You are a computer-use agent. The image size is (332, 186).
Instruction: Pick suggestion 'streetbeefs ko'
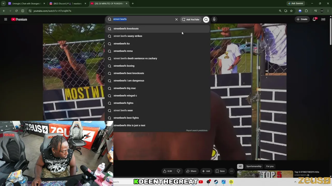tap(157, 44)
